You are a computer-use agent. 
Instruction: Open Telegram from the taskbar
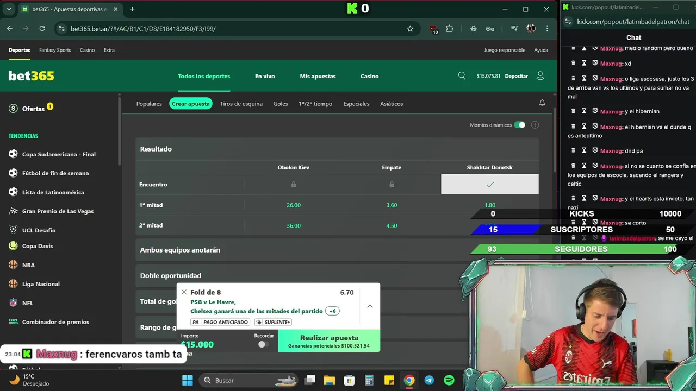(x=429, y=380)
